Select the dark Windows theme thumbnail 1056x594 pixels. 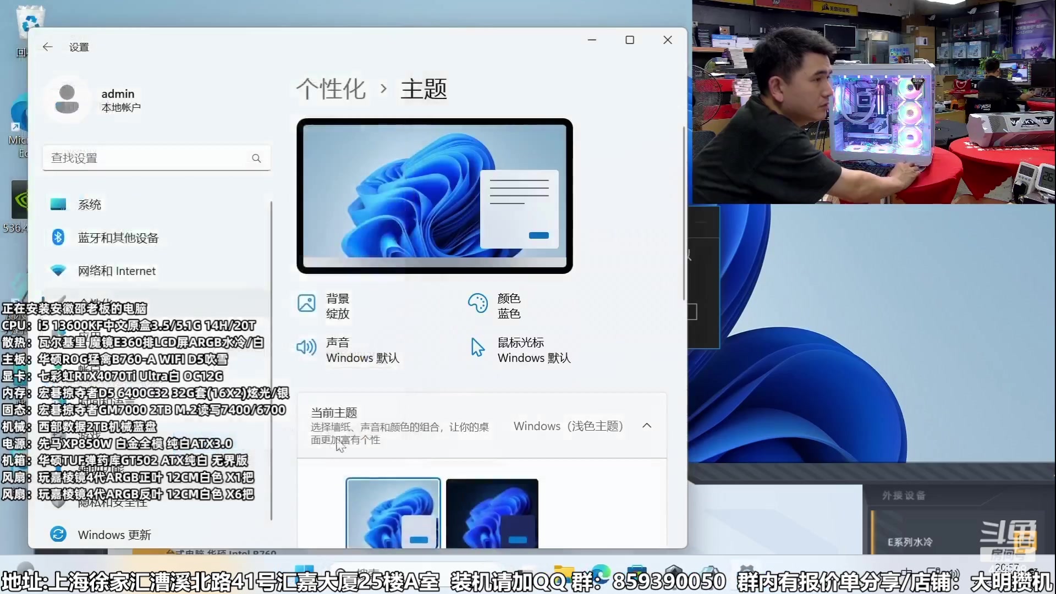[x=492, y=513]
